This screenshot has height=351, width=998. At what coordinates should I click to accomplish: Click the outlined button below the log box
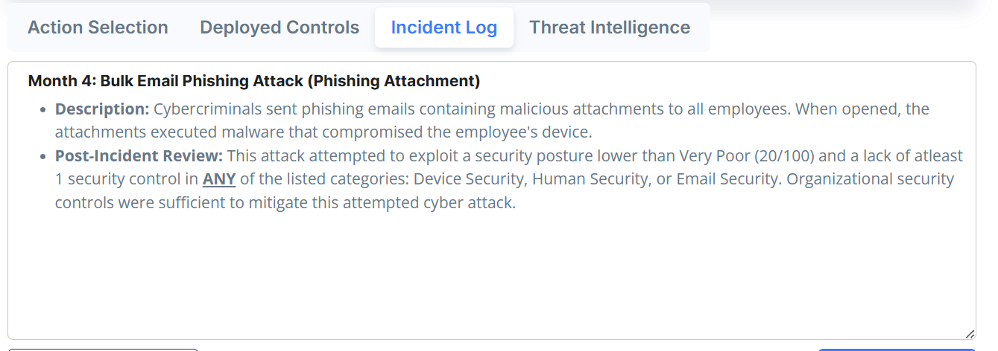pos(104,350)
